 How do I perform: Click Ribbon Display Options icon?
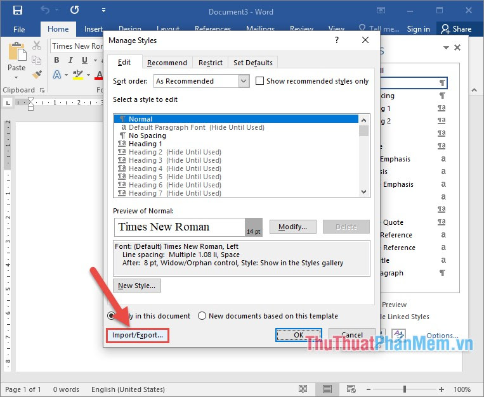(x=381, y=11)
